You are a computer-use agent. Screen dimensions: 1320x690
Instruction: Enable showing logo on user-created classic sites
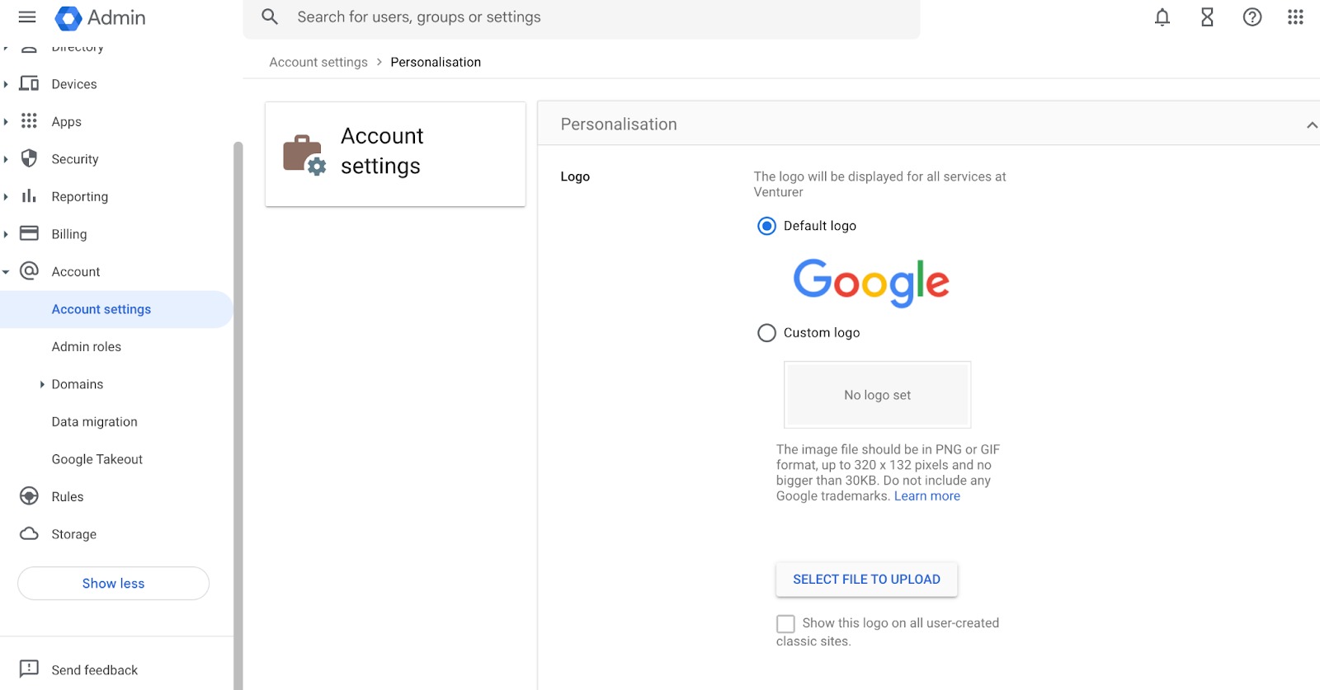click(784, 623)
